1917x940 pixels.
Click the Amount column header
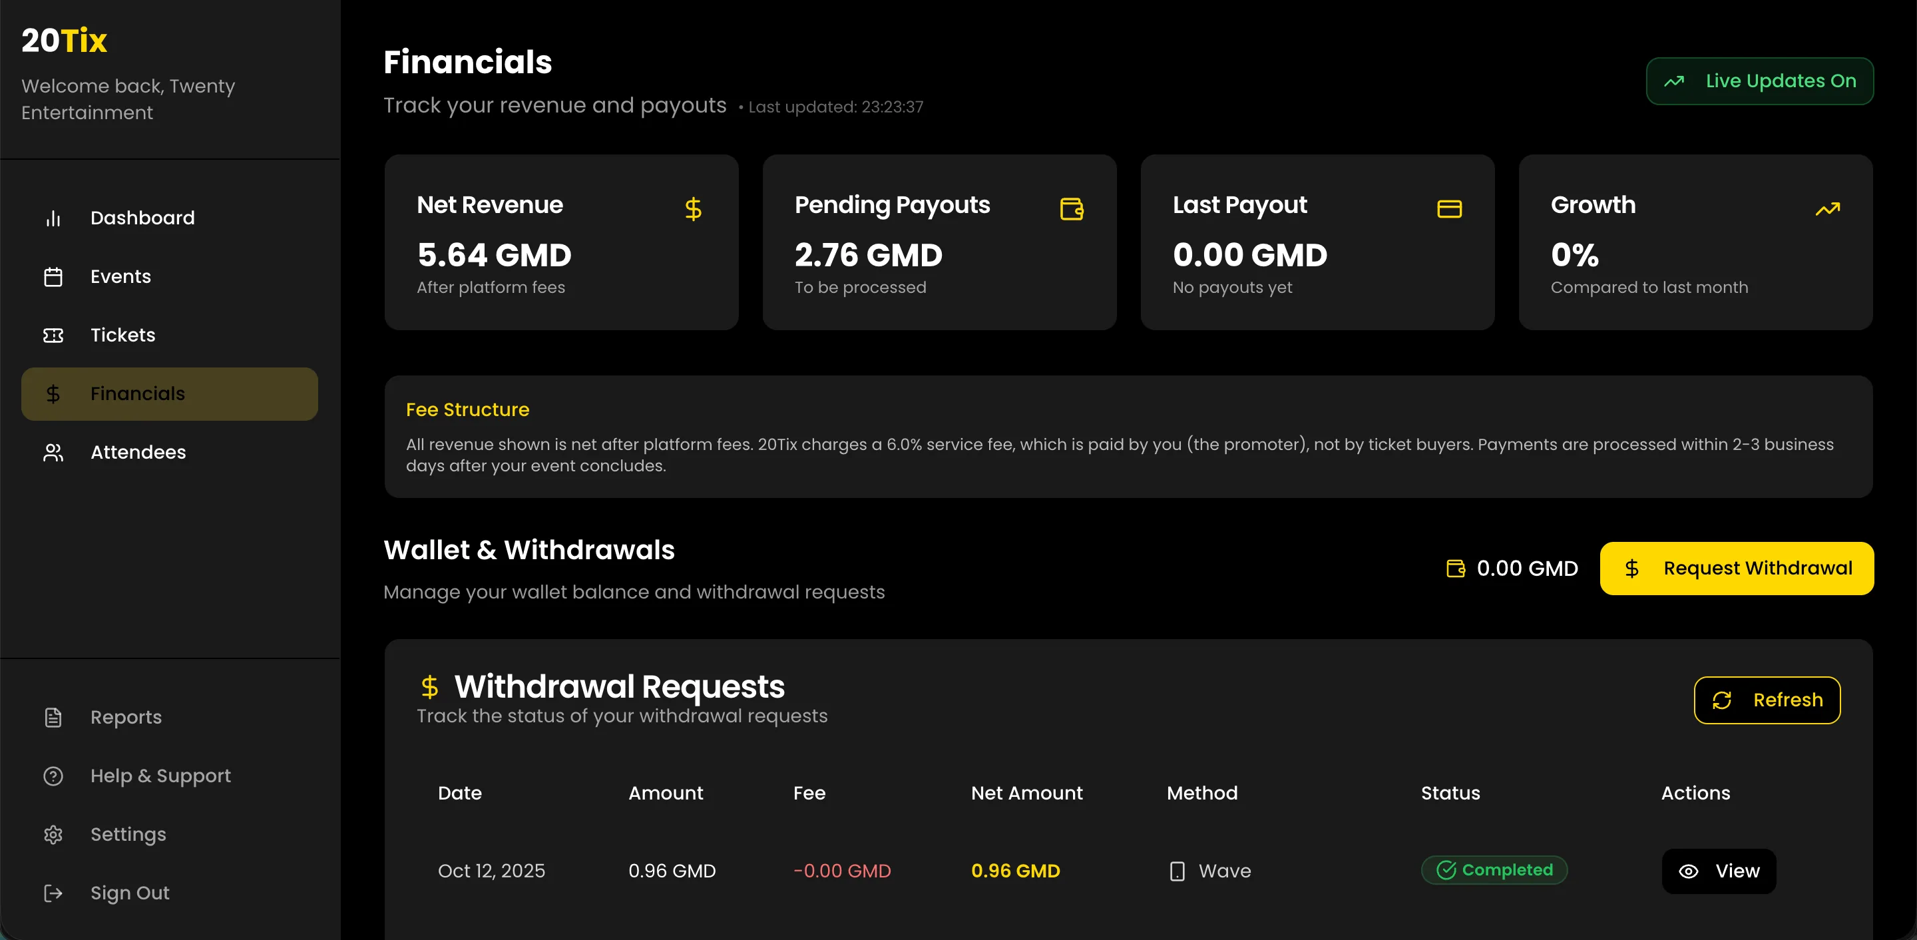[666, 794]
